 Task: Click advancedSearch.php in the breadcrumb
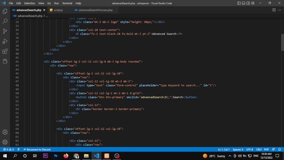30,16
